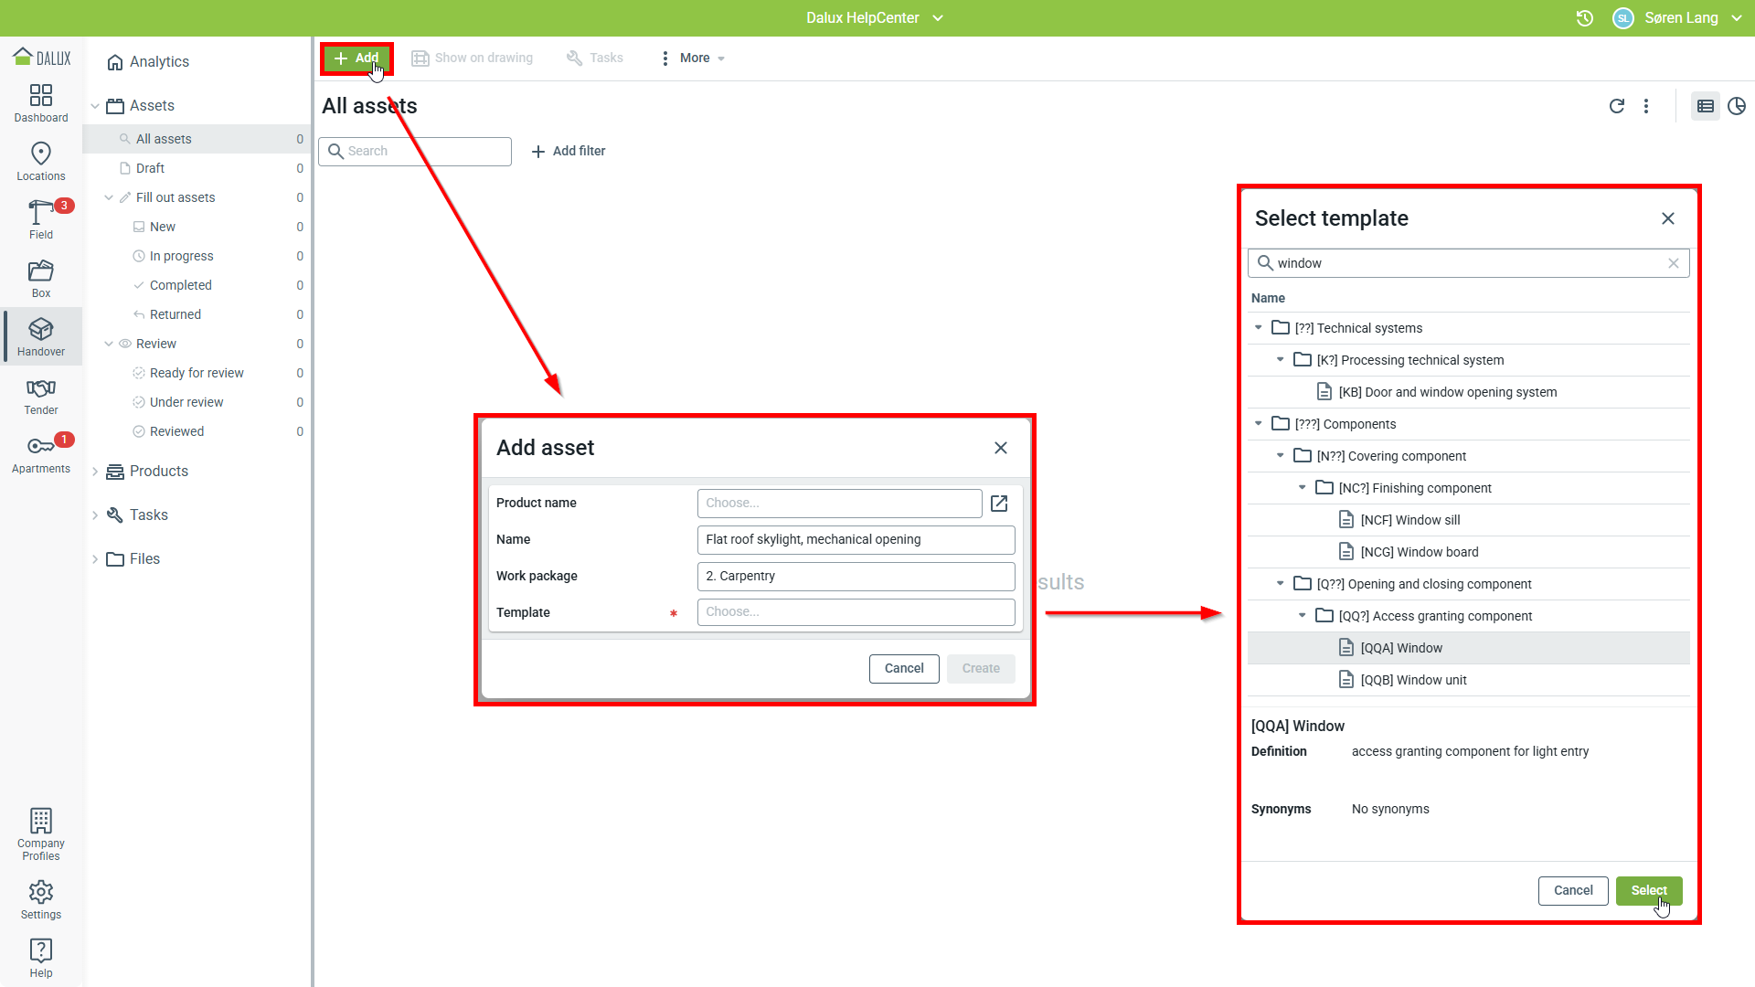Open product name external link icon
1755x987 pixels.
[x=999, y=504]
